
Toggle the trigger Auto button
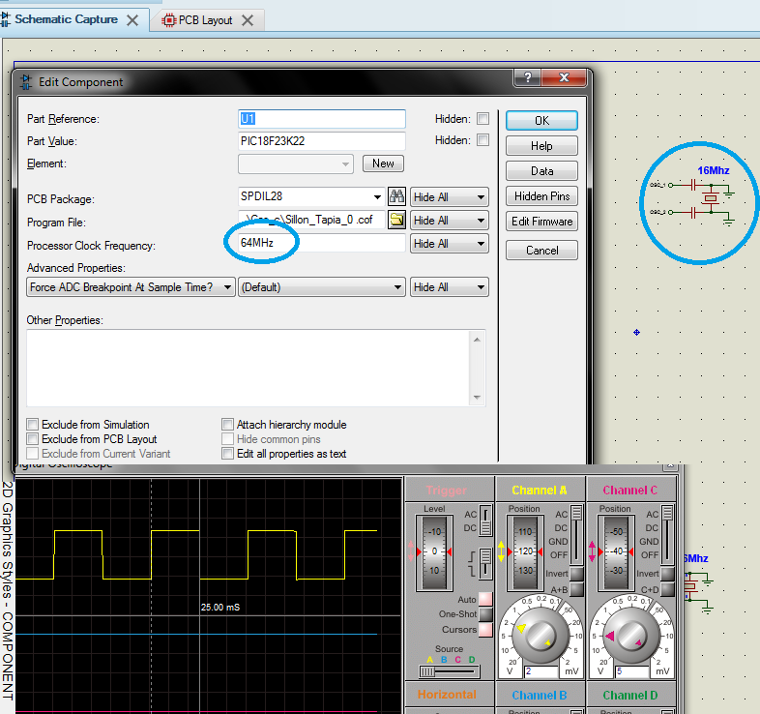485,599
